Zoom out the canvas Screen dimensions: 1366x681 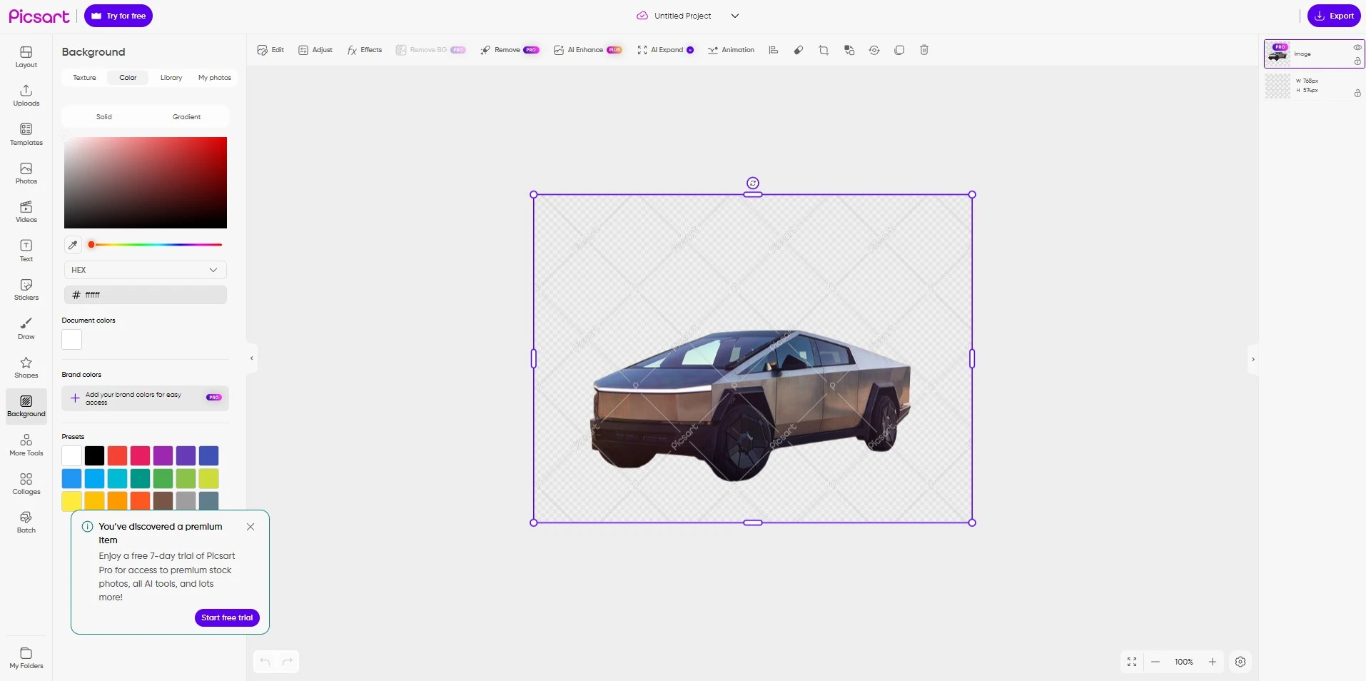(x=1155, y=662)
